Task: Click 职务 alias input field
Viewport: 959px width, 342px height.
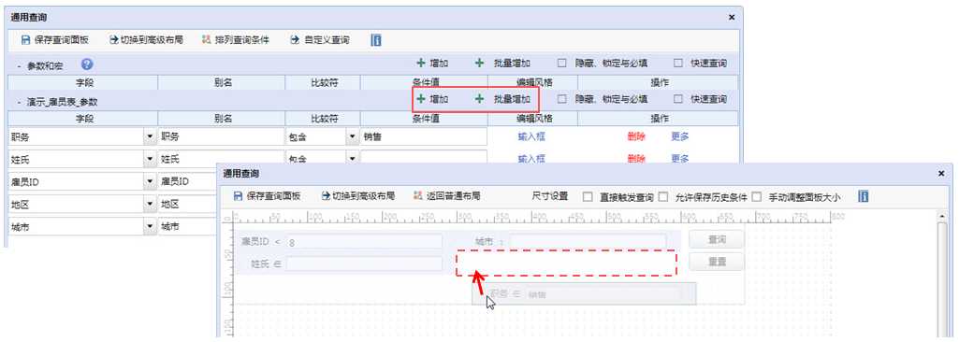Action: [x=221, y=136]
